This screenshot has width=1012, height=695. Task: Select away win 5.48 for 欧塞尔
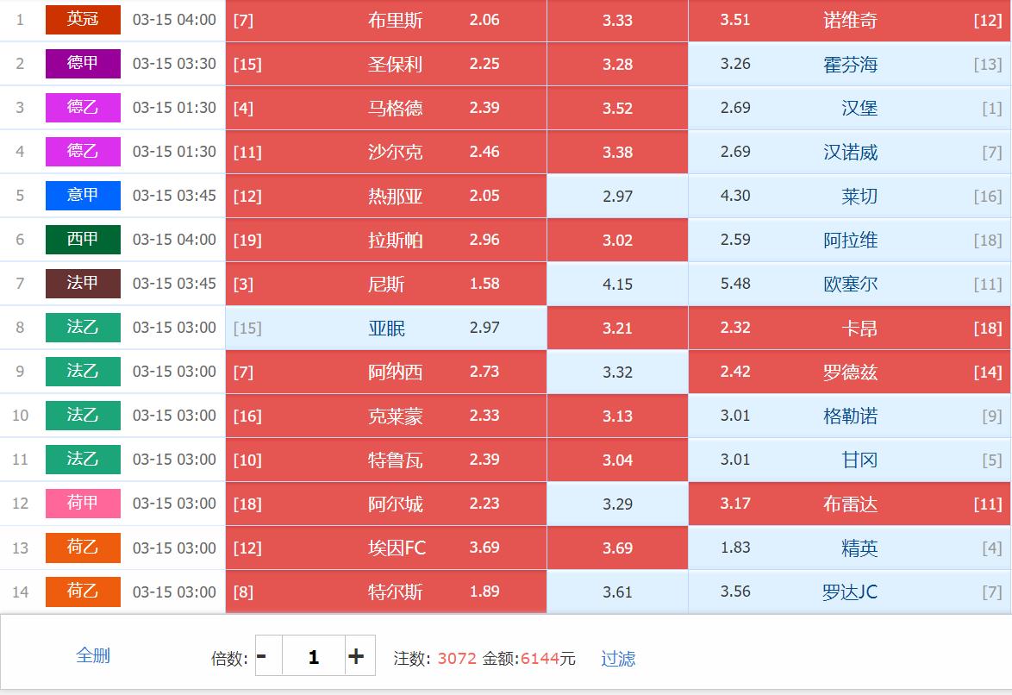pos(850,284)
